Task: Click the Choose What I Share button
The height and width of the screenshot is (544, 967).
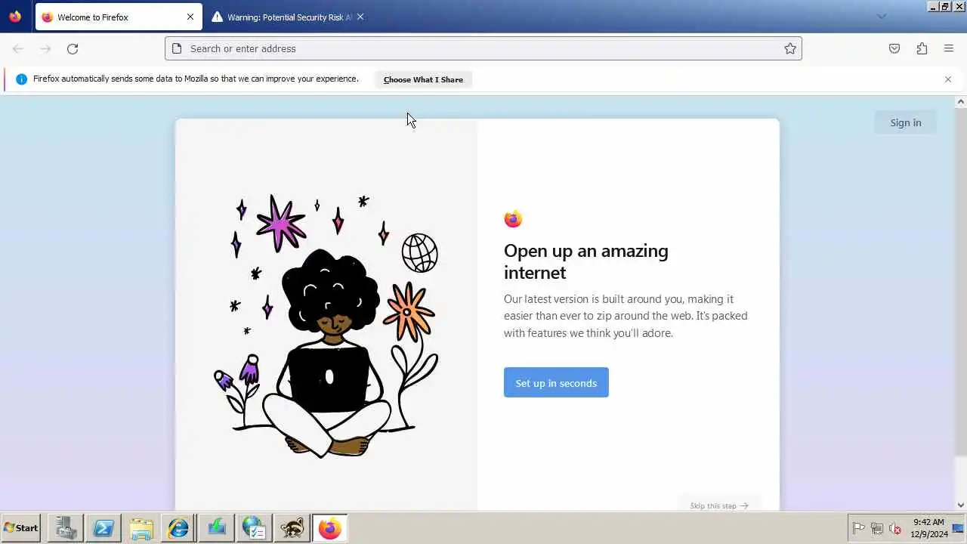Action: tap(423, 79)
